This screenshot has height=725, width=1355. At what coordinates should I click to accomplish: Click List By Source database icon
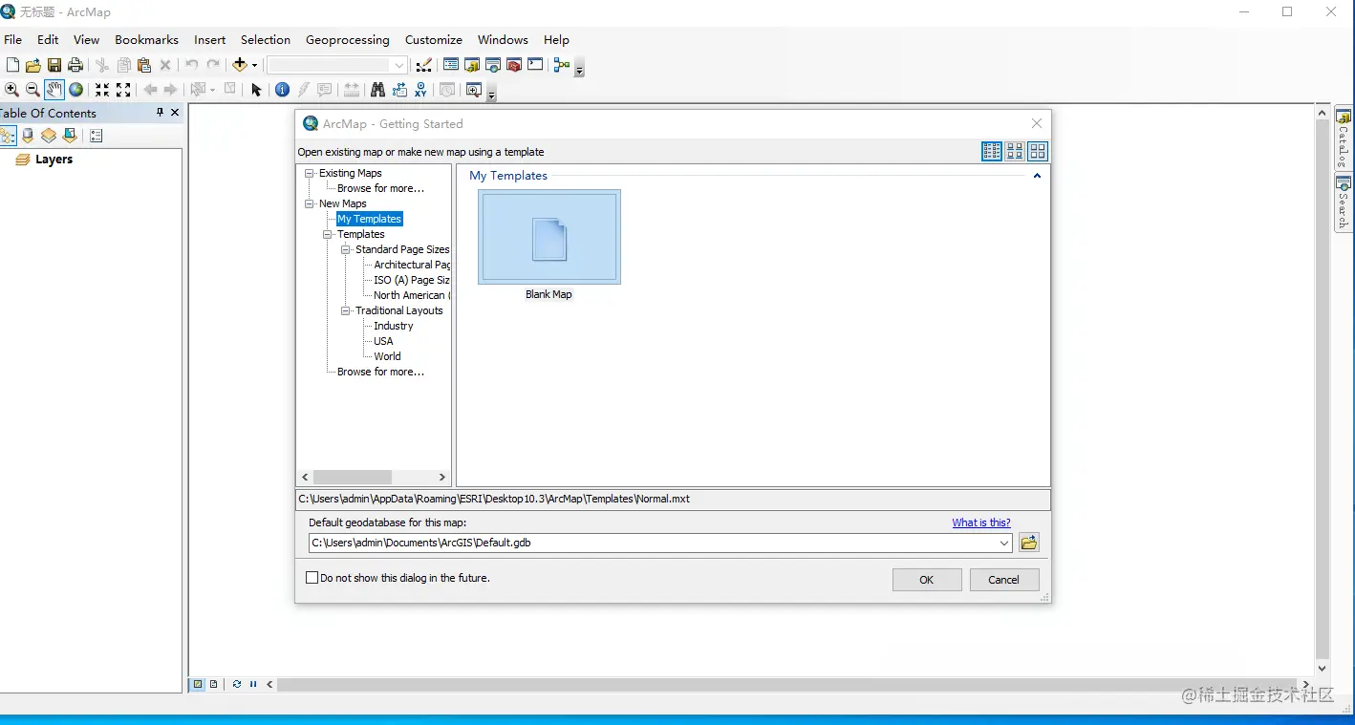click(28, 136)
